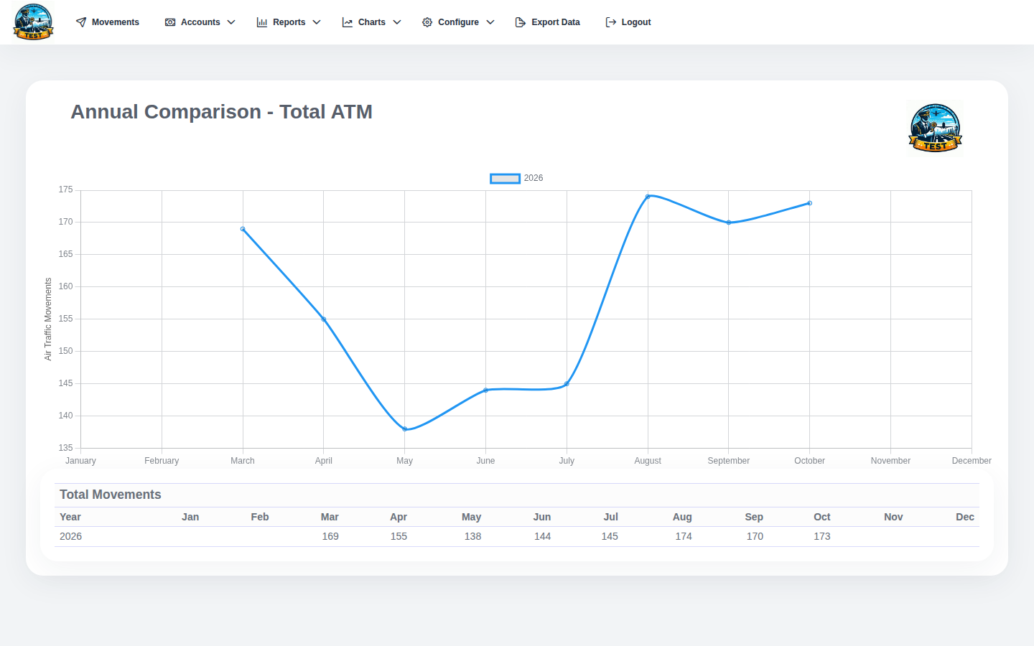Open the Movements page
Screen dimensions: 1034x646
[108, 22]
